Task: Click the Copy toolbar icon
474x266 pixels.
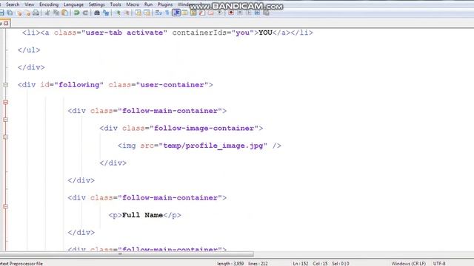Action: point(56,13)
